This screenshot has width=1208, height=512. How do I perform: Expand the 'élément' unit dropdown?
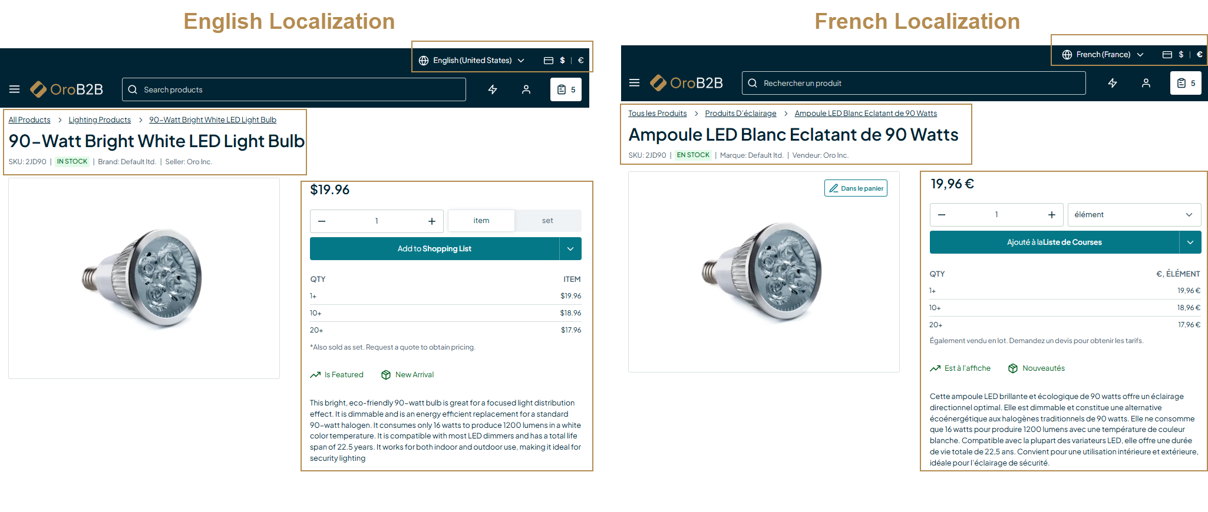pyautogui.click(x=1134, y=215)
